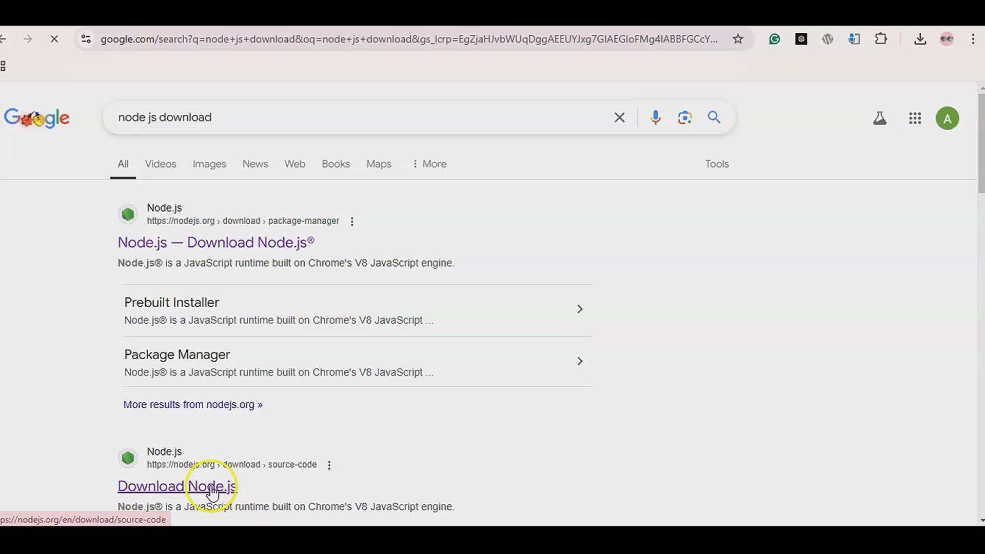Open Chrome profile avatar
The width and height of the screenshot is (985, 554).
[947, 39]
